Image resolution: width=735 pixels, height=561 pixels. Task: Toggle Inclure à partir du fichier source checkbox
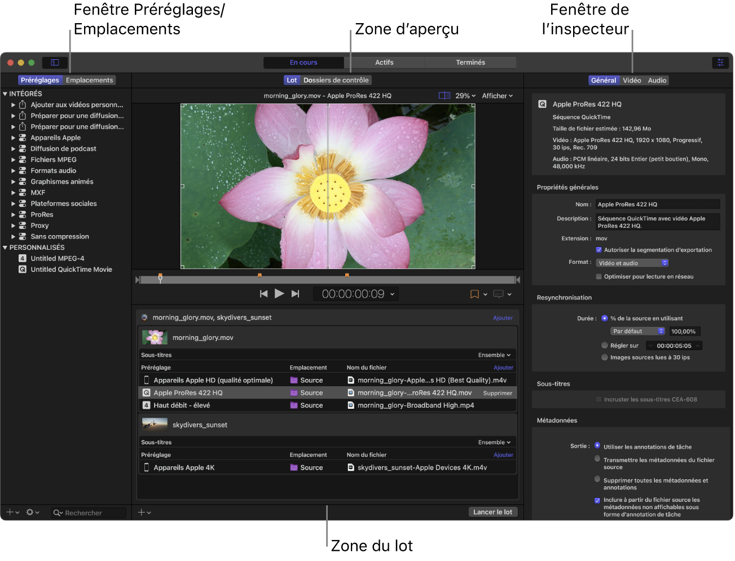pos(597,500)
